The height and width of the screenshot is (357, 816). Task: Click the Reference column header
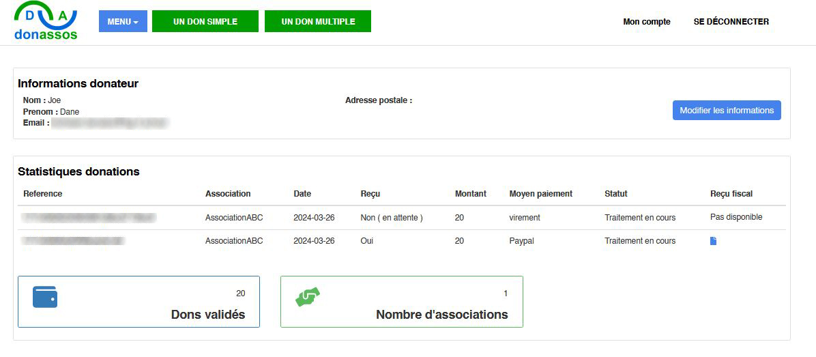[x=43, y=194]
